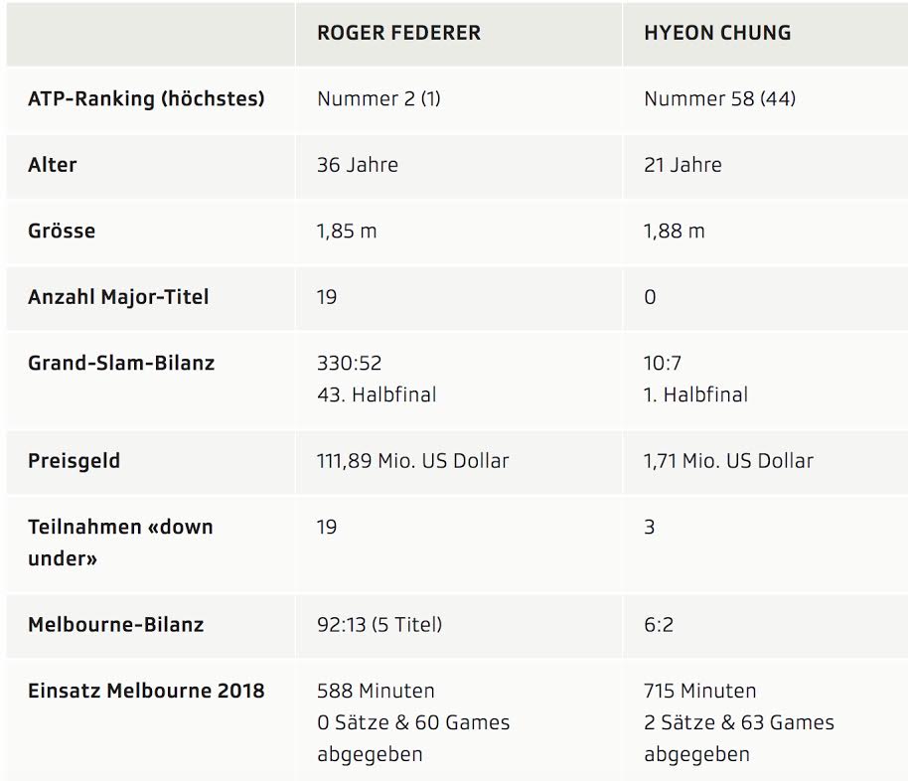Click the 21 Jahre cell
Screen dimensions: 908x781
(x=682, y=165)
